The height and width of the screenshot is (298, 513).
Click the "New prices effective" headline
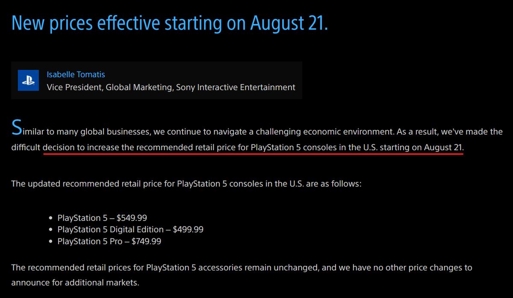click(x=169, y=23)
